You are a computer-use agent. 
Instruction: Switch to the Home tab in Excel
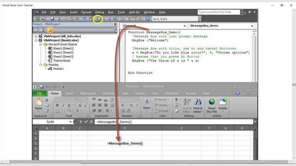tap(55, 94)
